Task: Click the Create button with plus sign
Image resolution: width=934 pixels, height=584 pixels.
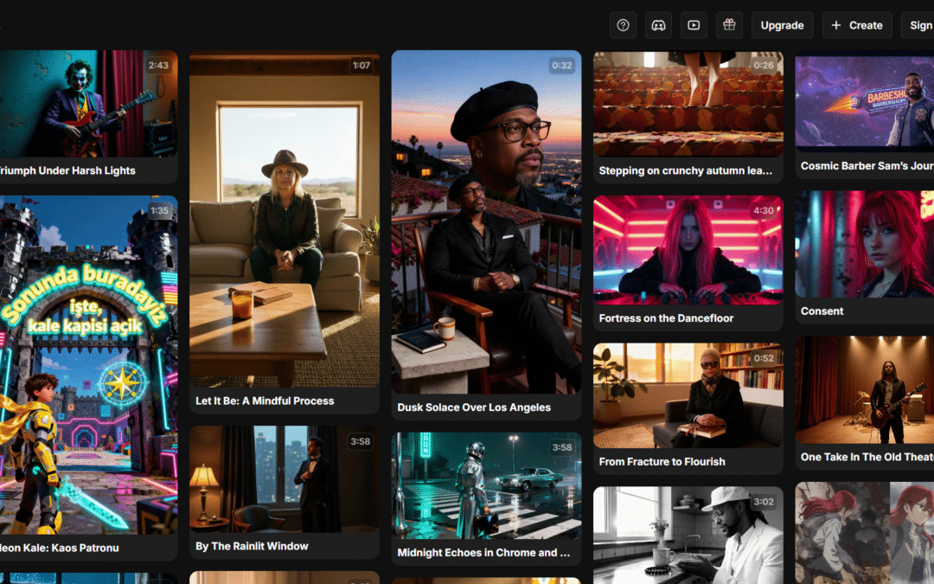Action: click(857, 25)
